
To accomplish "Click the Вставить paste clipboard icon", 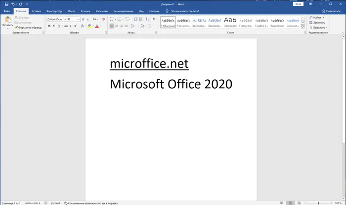I will tap(8, 20).
